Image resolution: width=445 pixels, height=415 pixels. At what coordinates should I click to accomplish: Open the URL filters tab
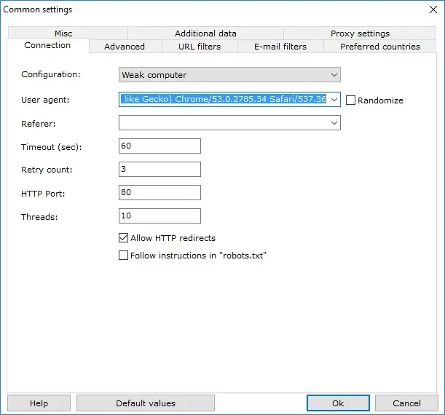200,47
